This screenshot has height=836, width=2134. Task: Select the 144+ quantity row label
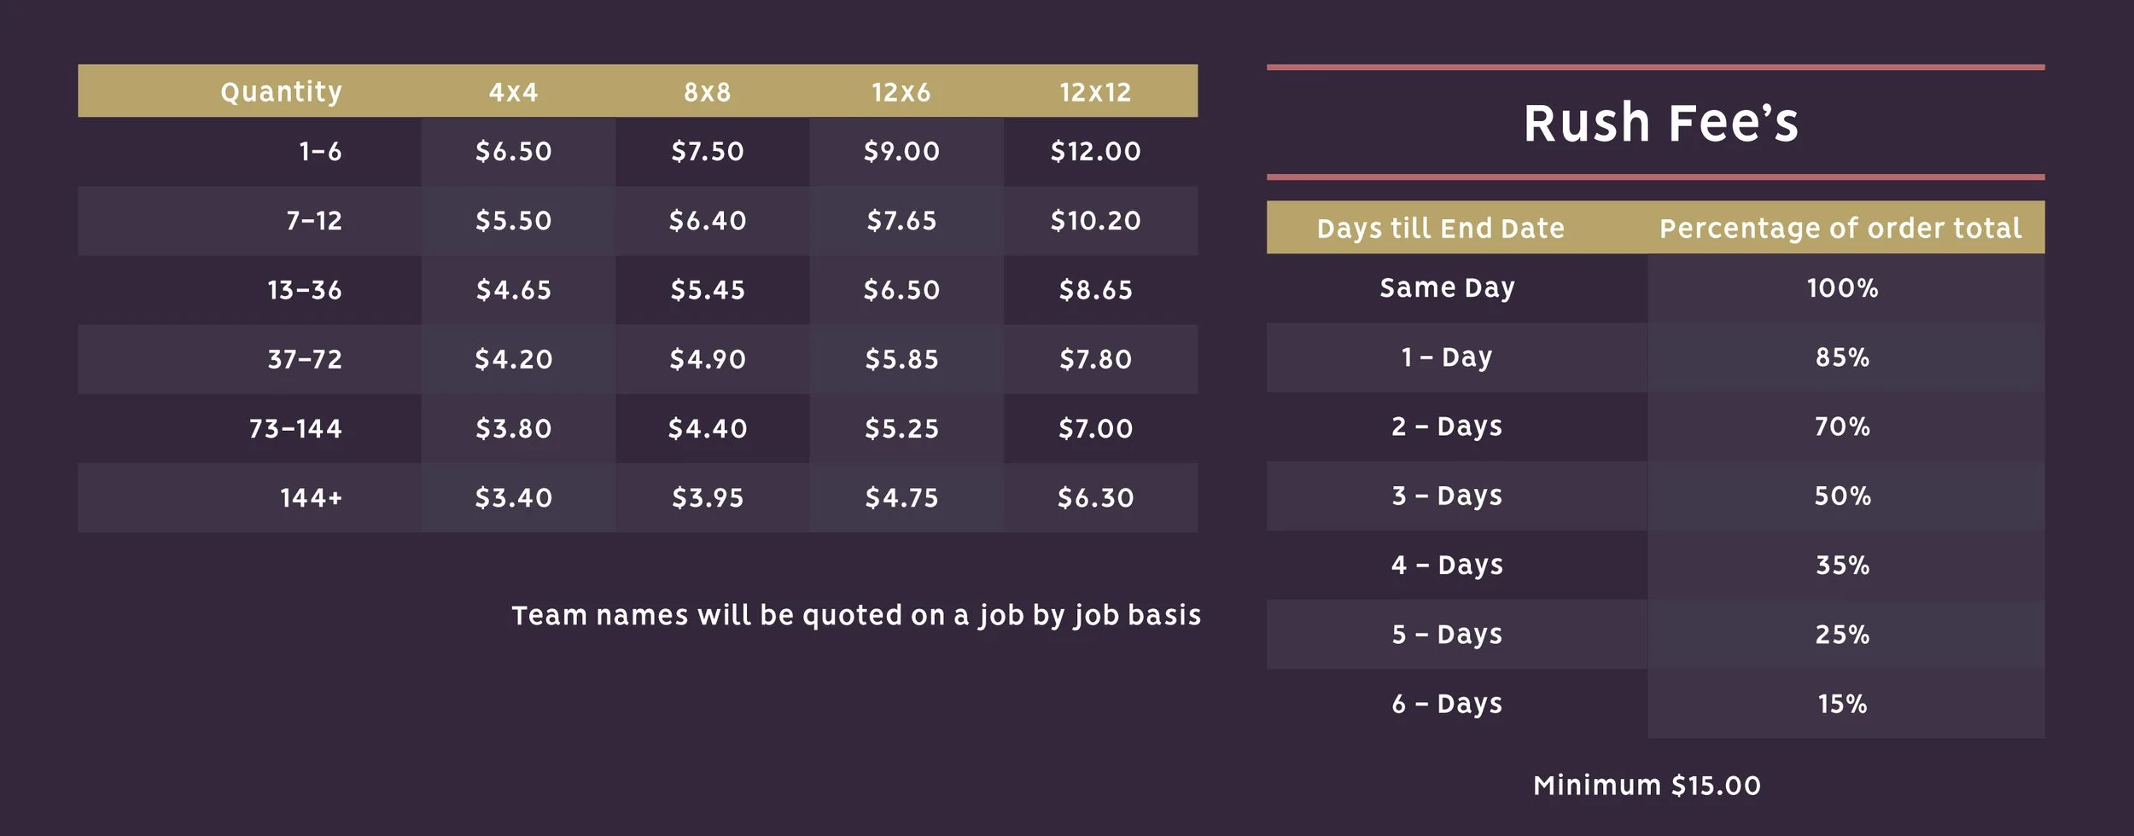pos(312,498)
